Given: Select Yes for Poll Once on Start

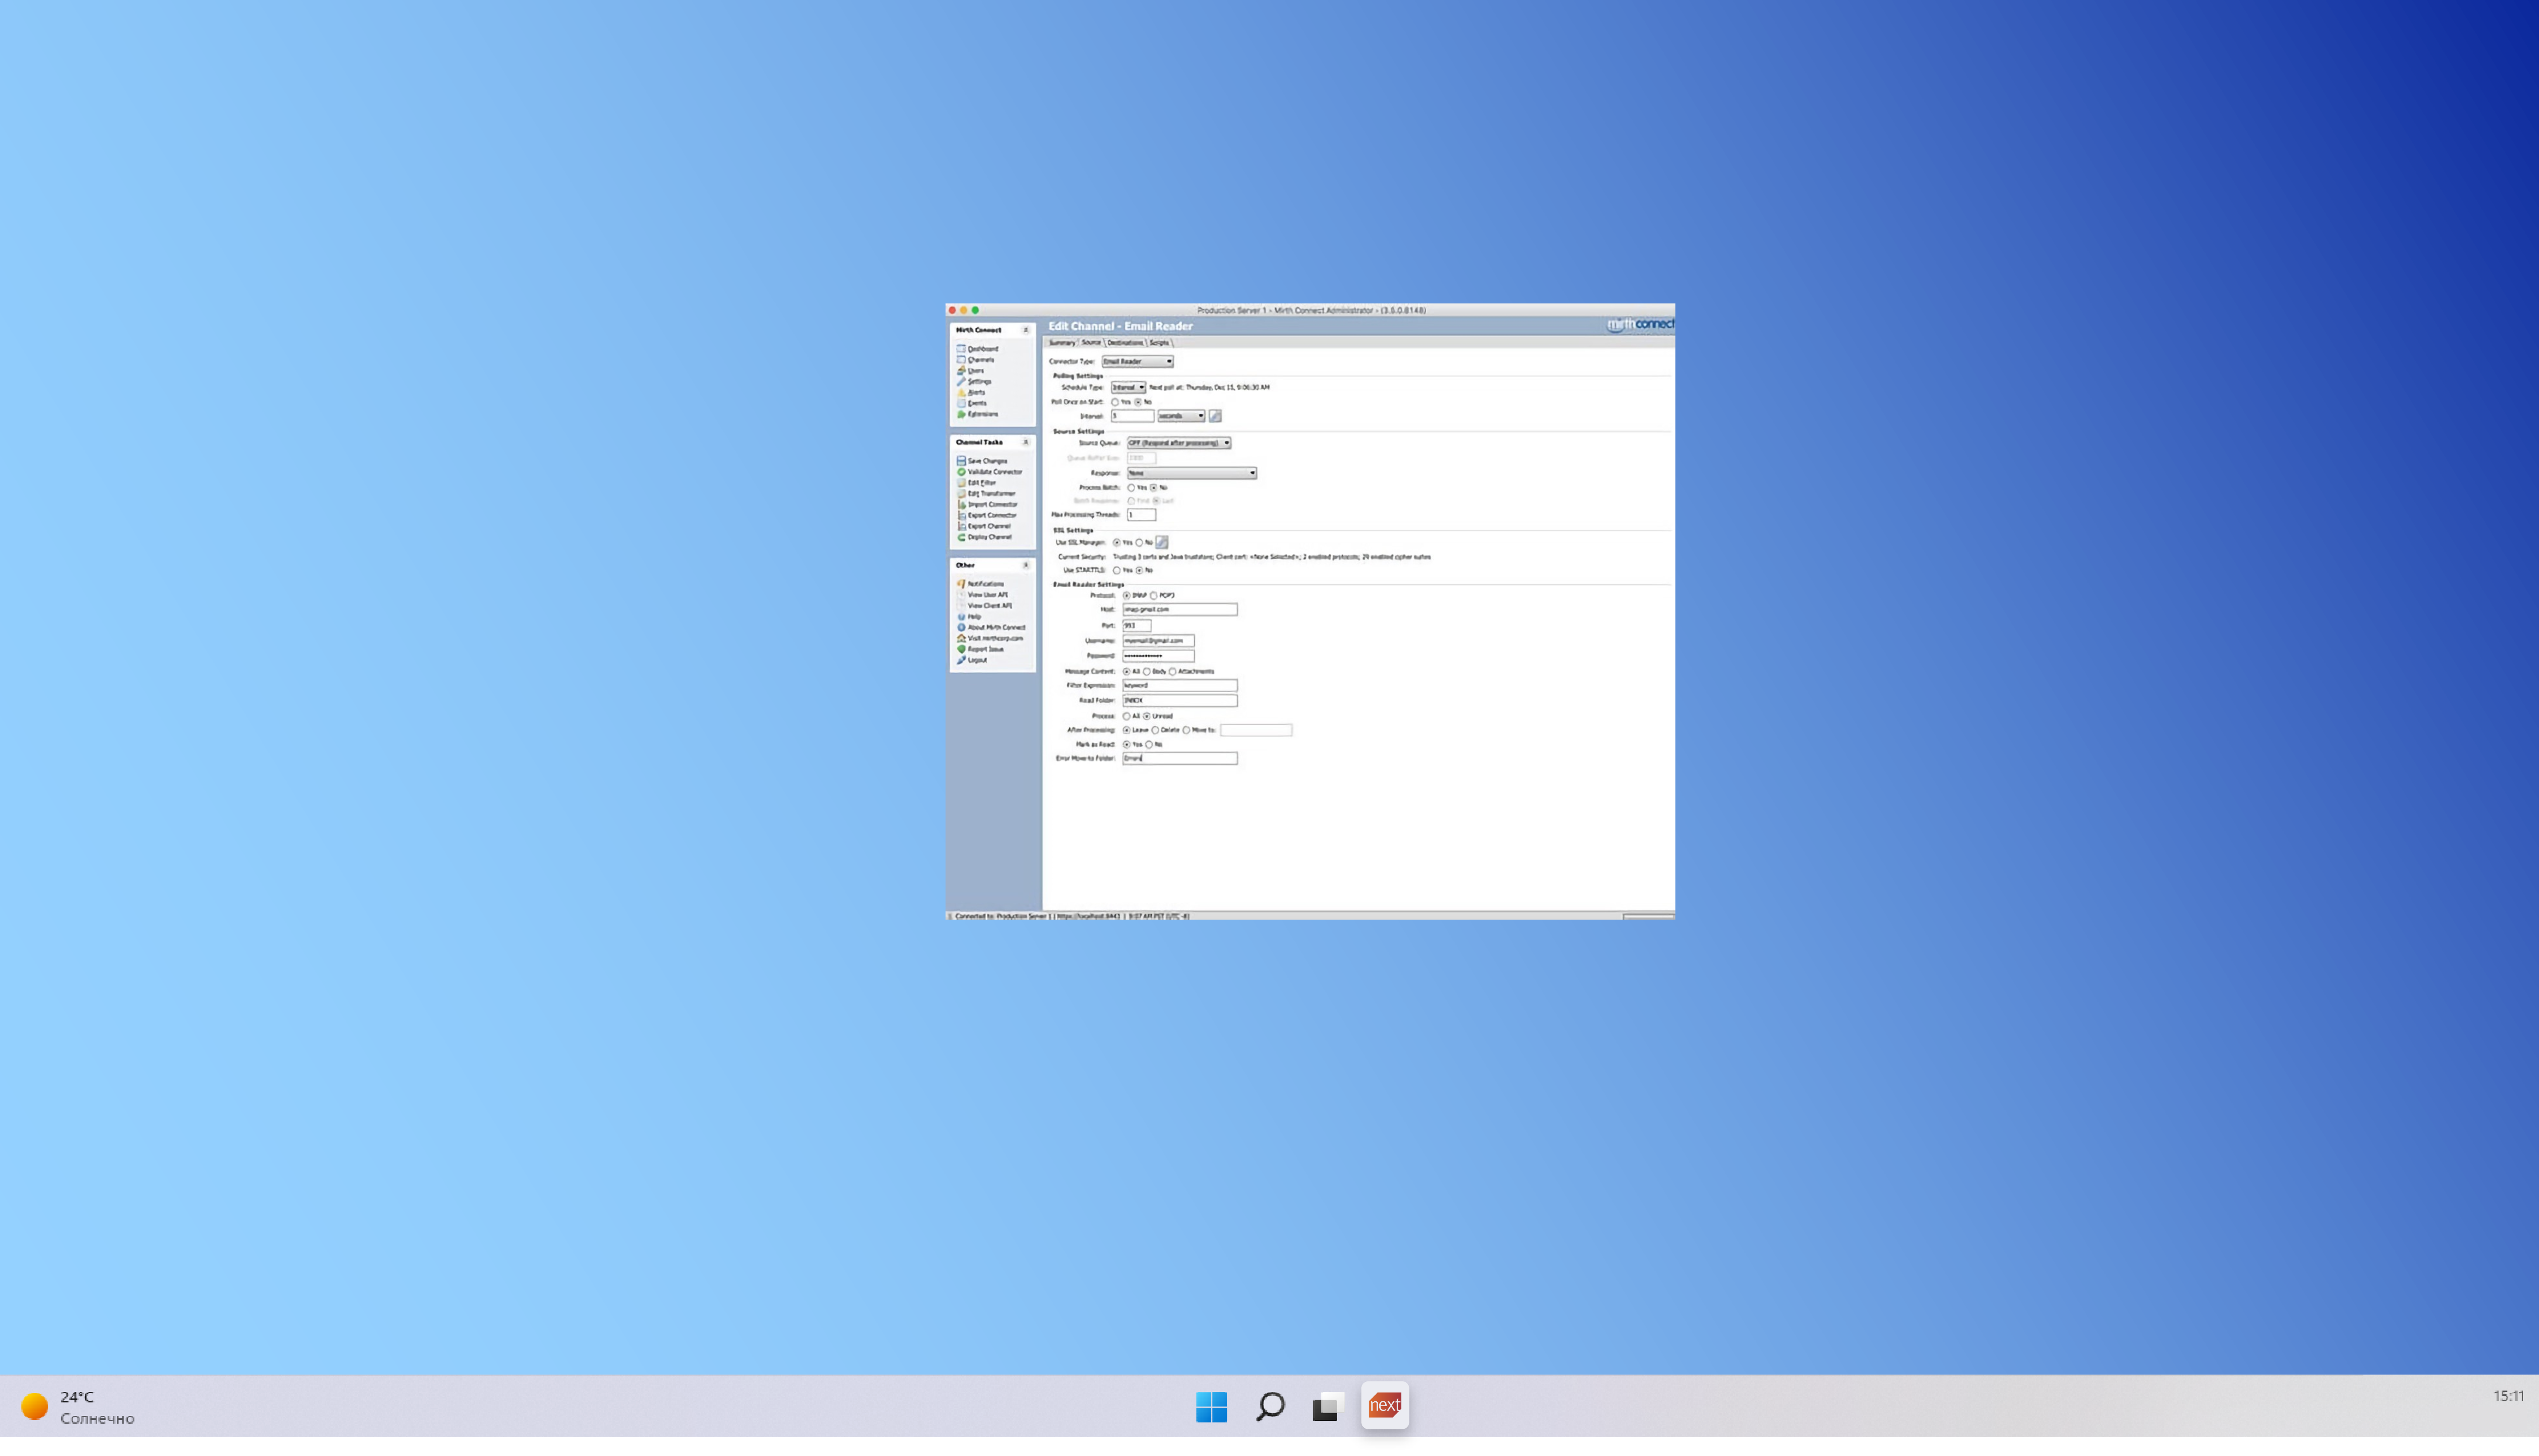Looking at the screenshot, I should point(1115,402).
